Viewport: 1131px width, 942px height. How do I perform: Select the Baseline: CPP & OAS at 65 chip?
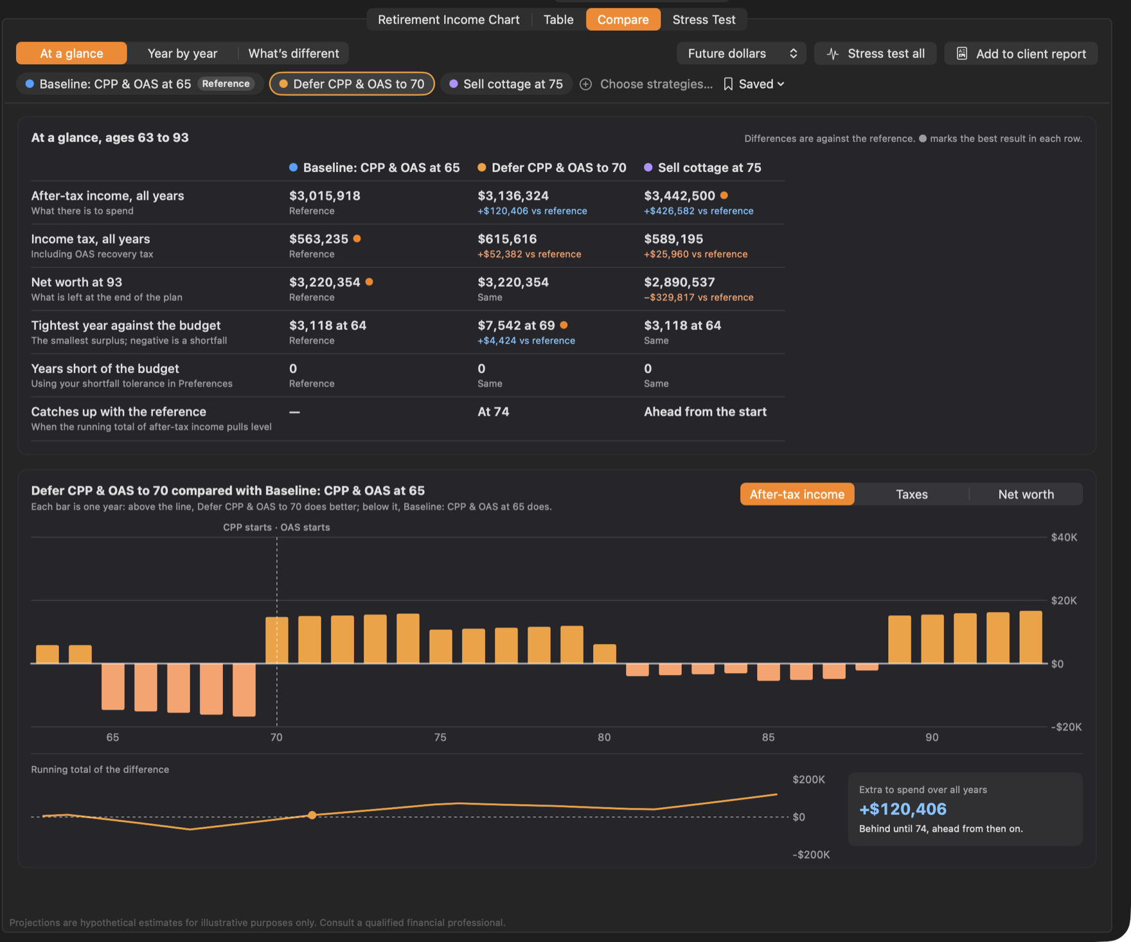(139, 83)
